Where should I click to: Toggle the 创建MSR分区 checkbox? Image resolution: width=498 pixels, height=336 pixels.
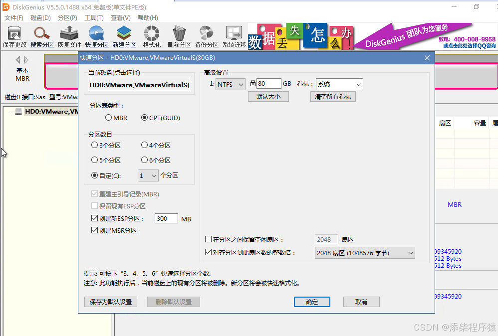[94, 230]
